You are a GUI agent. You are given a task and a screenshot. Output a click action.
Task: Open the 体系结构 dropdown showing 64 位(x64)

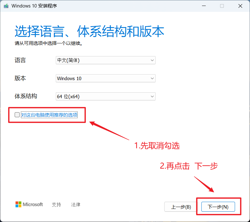click(x=106, y=96)
